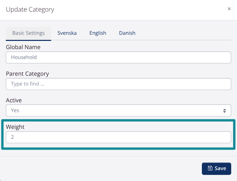Click the value 2 in Weight box

click(12, 137)
